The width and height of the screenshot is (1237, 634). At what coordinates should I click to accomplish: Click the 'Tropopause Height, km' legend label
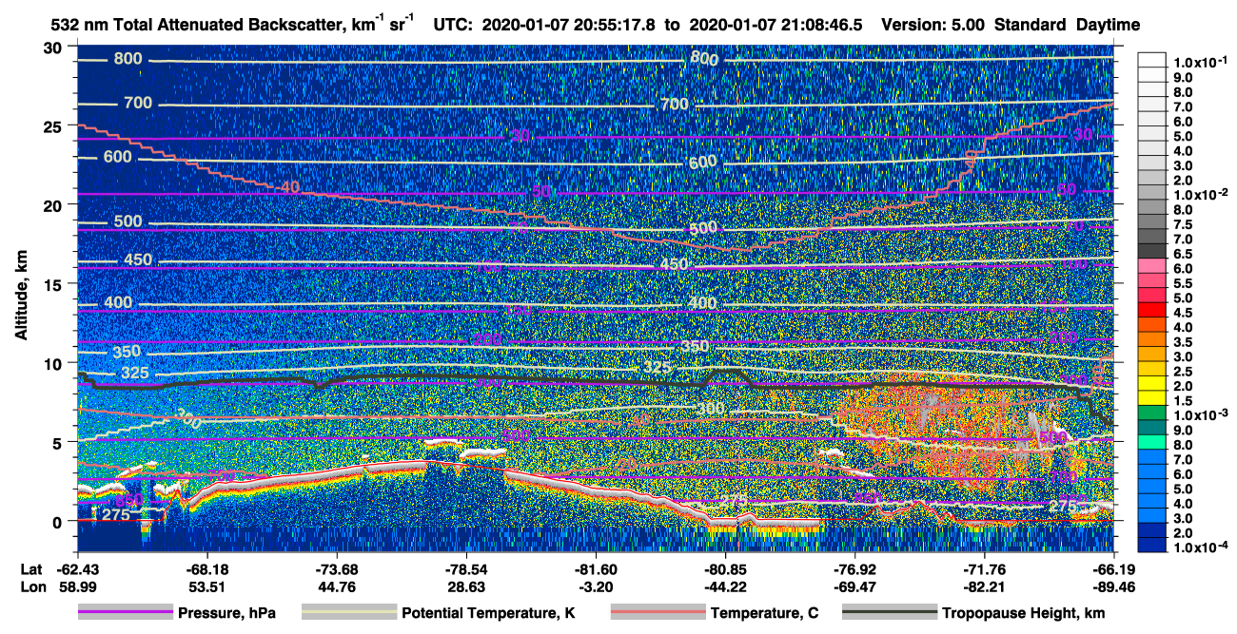1024,614
